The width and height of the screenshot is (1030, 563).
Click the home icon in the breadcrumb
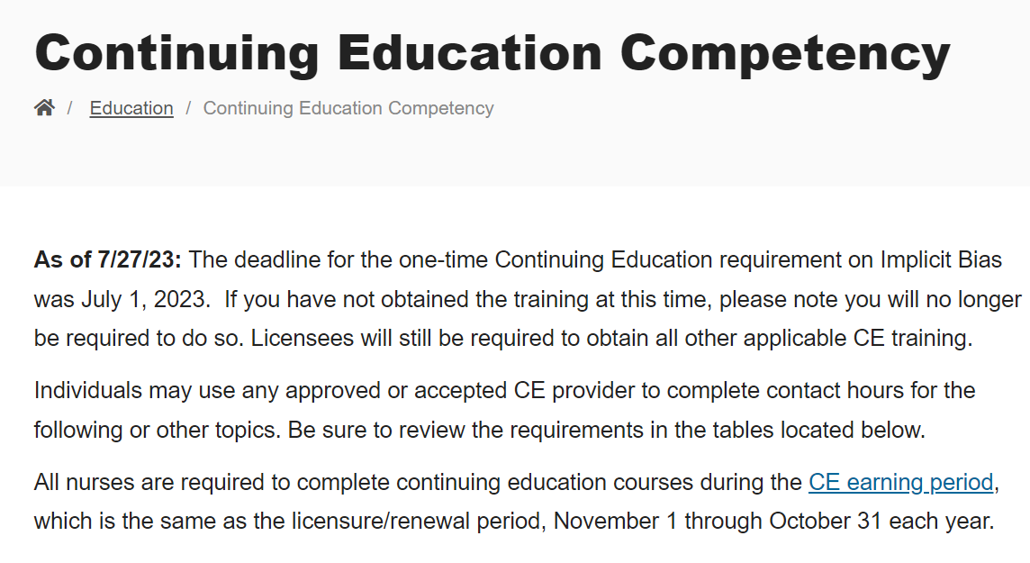click(x=44, y=108)
